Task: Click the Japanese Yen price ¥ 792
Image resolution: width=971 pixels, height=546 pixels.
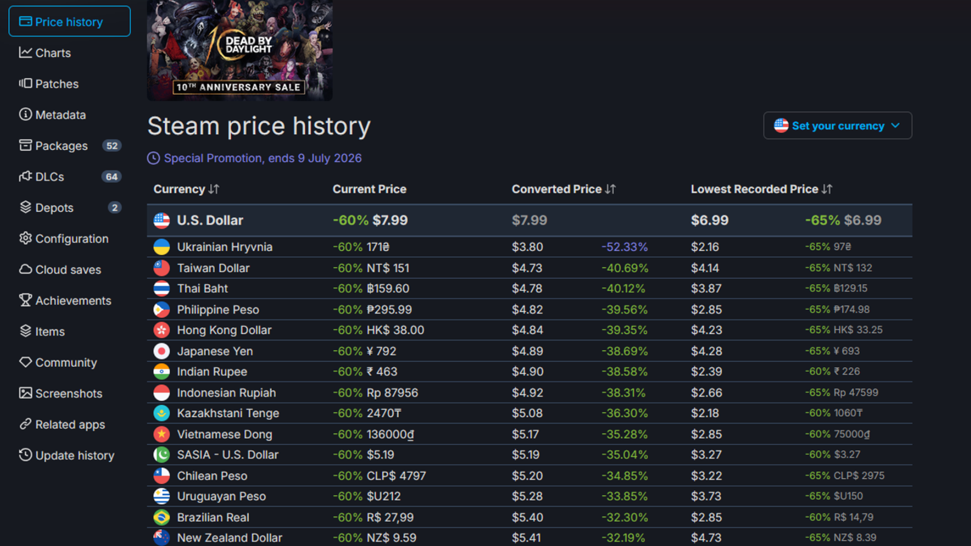Action: point(381,351)
